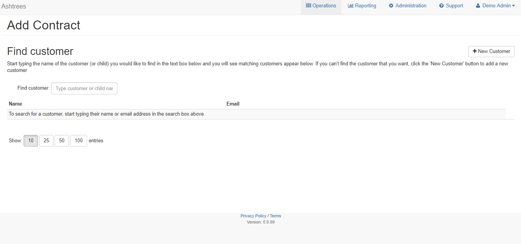Set entries shown to 25

coord(46,141)
